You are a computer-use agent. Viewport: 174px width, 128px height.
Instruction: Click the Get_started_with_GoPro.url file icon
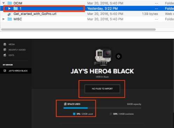click(9, 14)
